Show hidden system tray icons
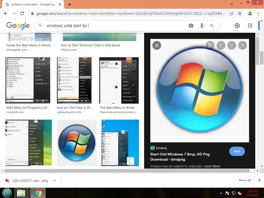The height and width of the screenshot is (198, 264). (x=221, y=193)
